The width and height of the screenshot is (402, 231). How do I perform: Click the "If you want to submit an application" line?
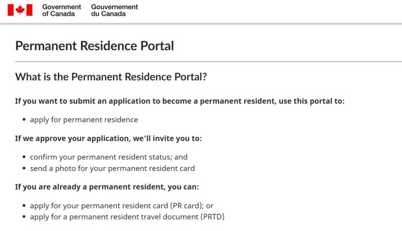180,101
